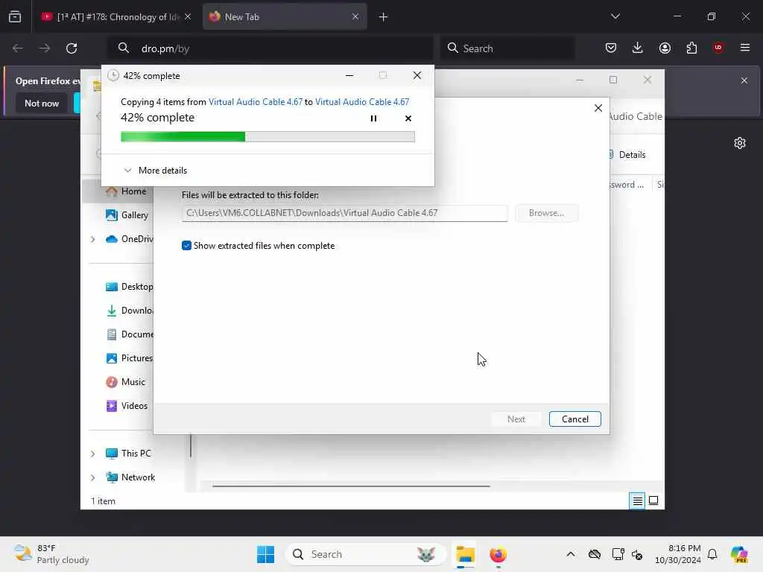Open Documents folder in sidebar
Screen dimensions: 763x572
click(129, 334)
